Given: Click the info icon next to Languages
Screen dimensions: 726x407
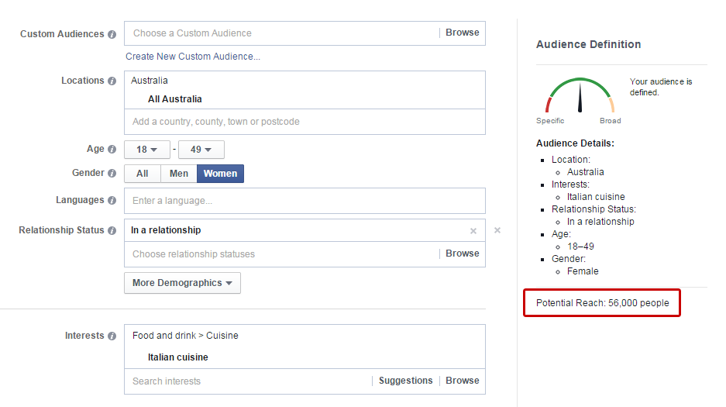Looking at the screenshot, I should pyautogui.click(x=112, y=201).
